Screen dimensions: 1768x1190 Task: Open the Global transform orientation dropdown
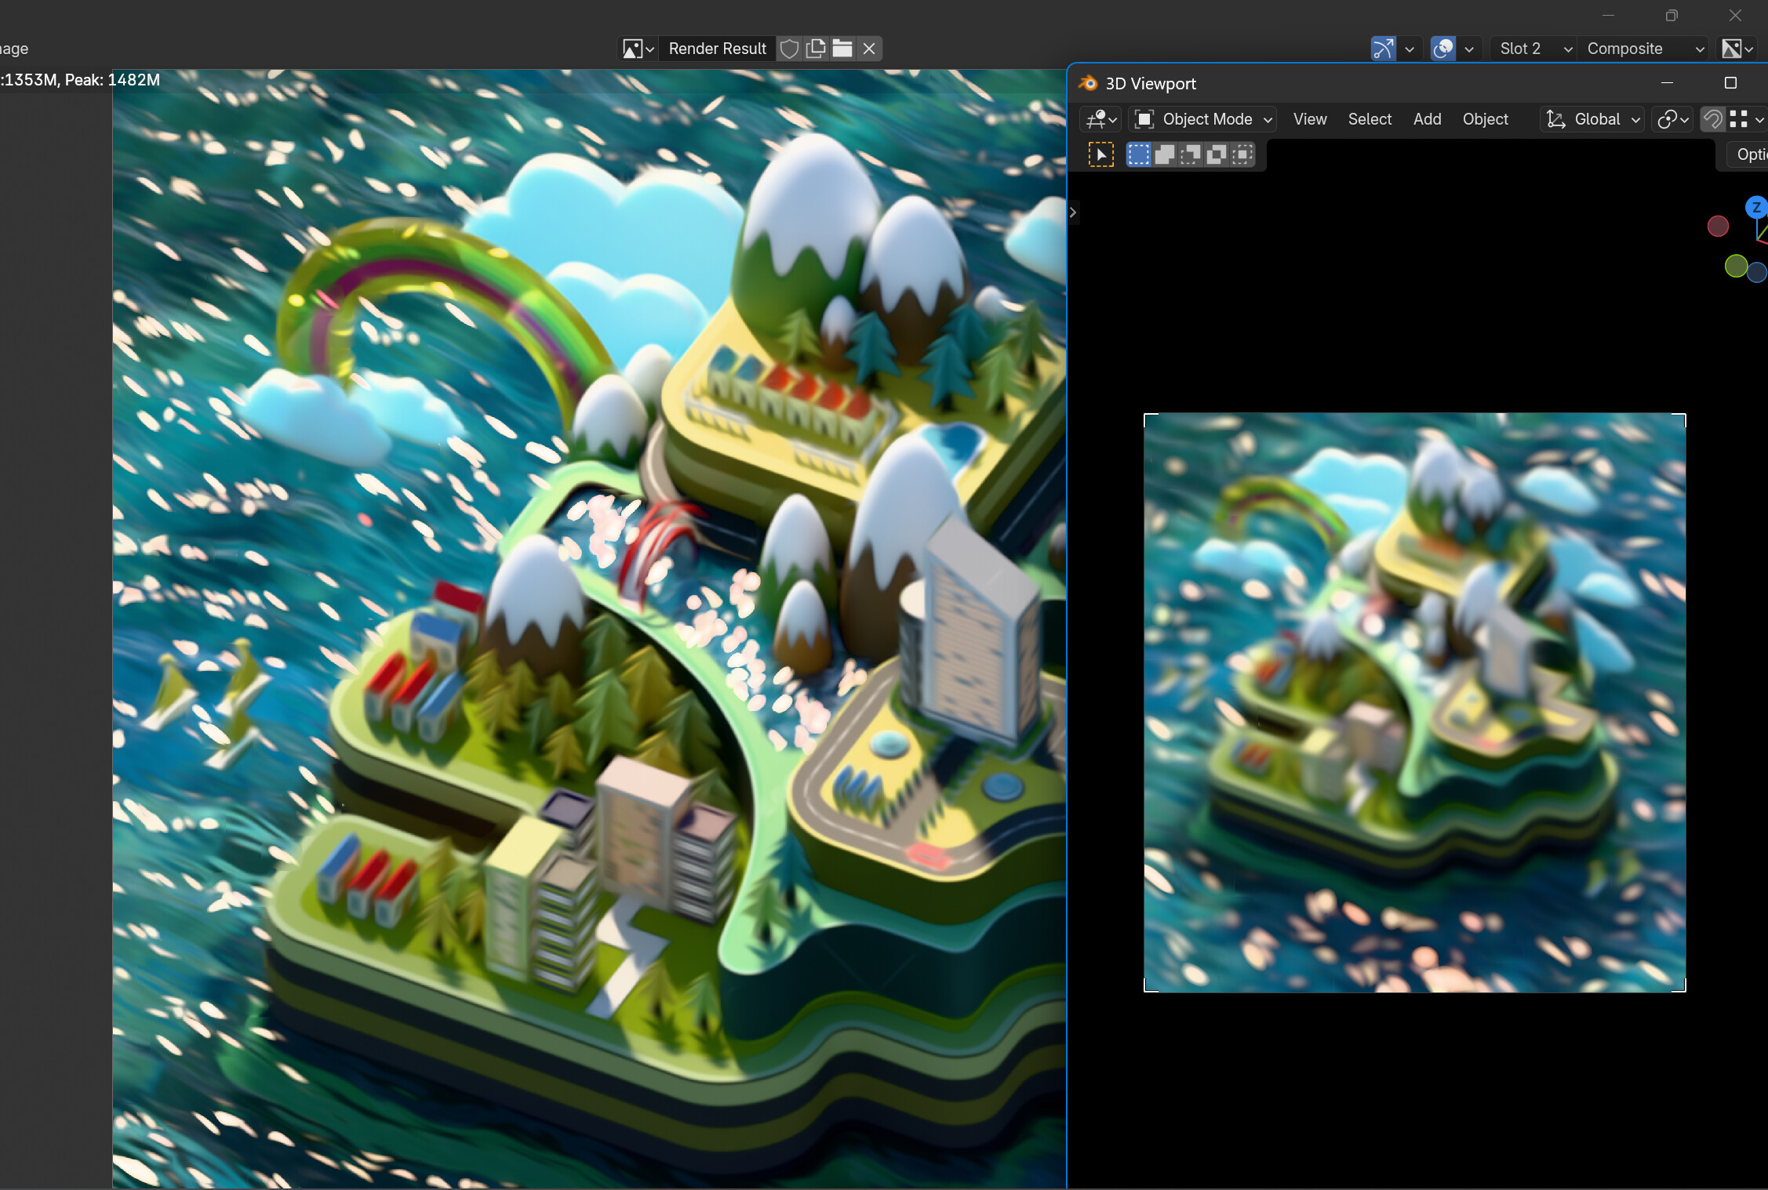1592,119
